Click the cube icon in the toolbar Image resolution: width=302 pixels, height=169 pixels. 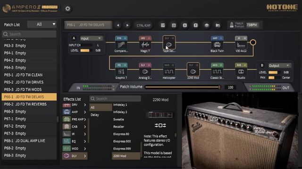(207, 25)
